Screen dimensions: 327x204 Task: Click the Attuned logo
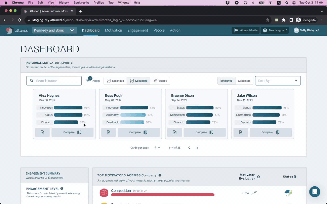tap(17, 30)
